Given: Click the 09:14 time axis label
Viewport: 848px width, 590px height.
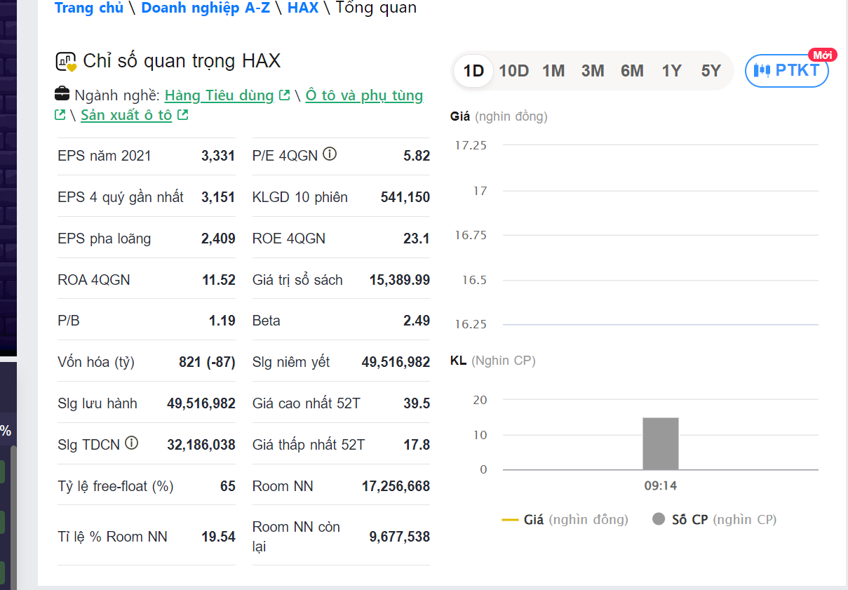Looking at the screenshot, I should (x=660, y=485).
